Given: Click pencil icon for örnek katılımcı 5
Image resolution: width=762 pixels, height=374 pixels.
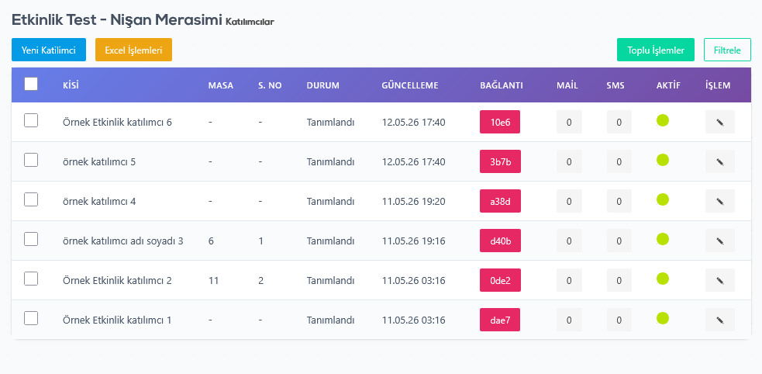Looking at the screenshot, I should [719, 161].
